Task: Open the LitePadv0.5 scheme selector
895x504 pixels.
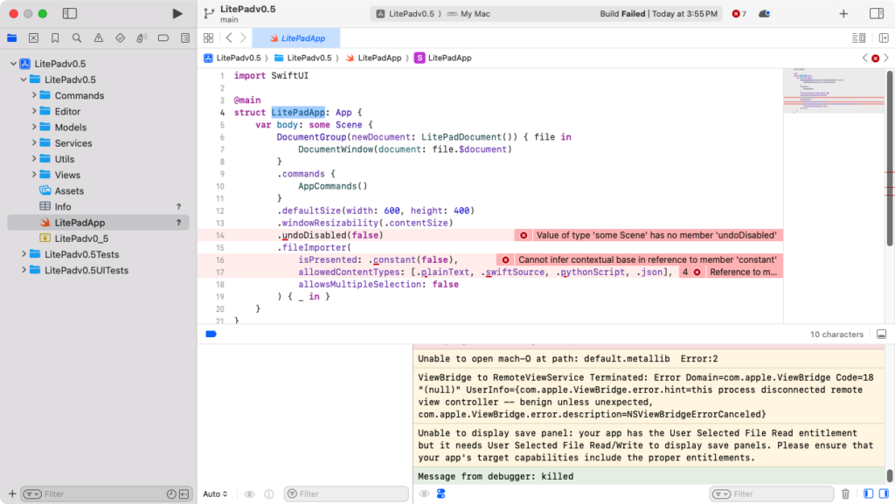Action: pyautogui.click(x=407, y=14)
